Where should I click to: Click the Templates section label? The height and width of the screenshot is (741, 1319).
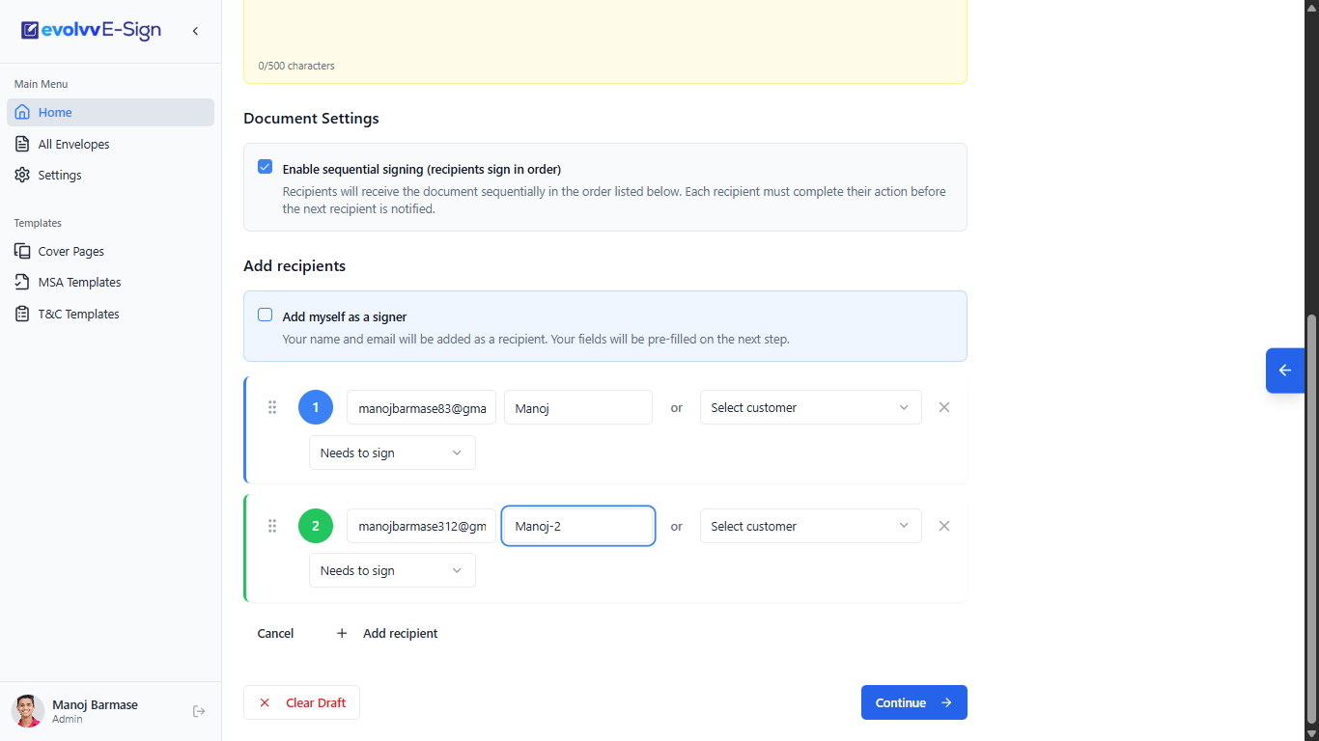pos(38,223)
